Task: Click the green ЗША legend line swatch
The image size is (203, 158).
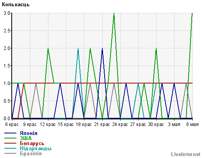Action: point(10,138)
